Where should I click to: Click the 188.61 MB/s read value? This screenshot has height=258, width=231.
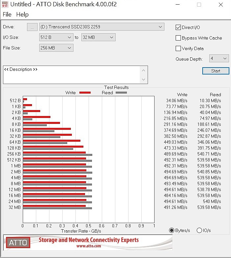tap(209, 124)
